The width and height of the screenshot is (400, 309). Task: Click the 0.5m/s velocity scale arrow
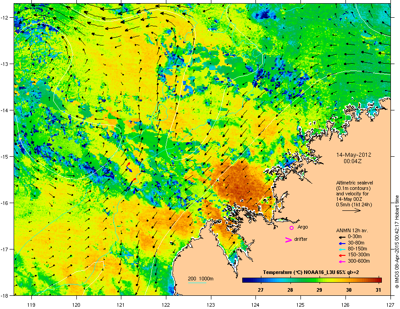[x=351, y=210]
